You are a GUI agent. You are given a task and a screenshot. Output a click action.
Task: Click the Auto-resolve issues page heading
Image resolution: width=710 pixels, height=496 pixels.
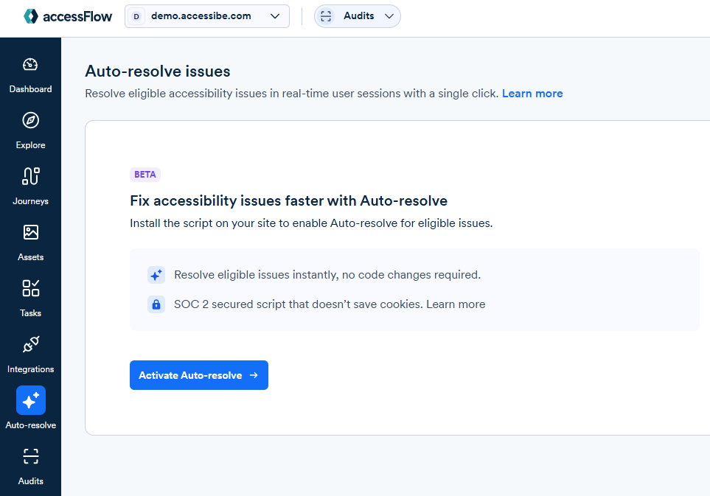[x=158, y=71]
